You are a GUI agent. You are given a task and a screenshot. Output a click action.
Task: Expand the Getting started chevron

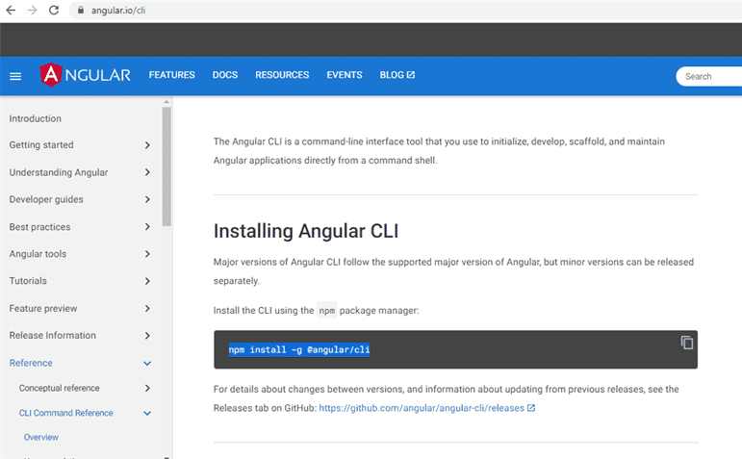coord(147,145)
